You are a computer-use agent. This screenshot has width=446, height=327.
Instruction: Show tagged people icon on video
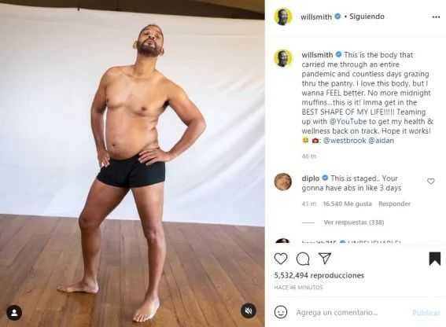pos(14,313)
